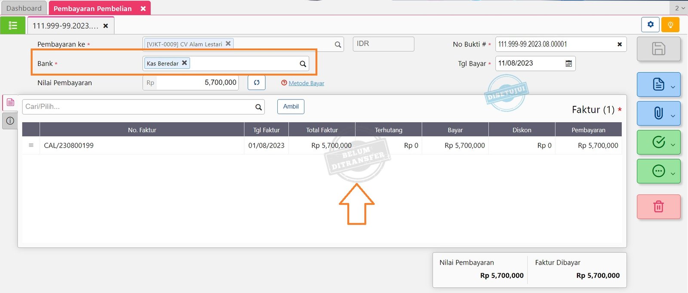Click the Cari/Pilih search input field
The width and height of the screenshot is (688, 293).
tap(138, 107)
